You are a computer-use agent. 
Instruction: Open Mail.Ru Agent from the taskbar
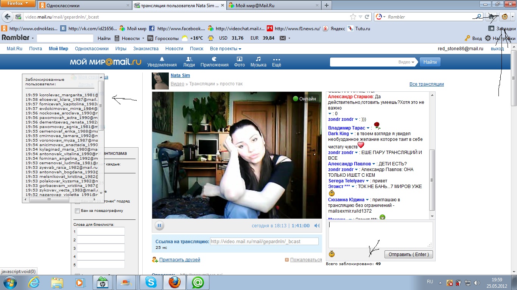pyautogui.click(x=198, y=282)
